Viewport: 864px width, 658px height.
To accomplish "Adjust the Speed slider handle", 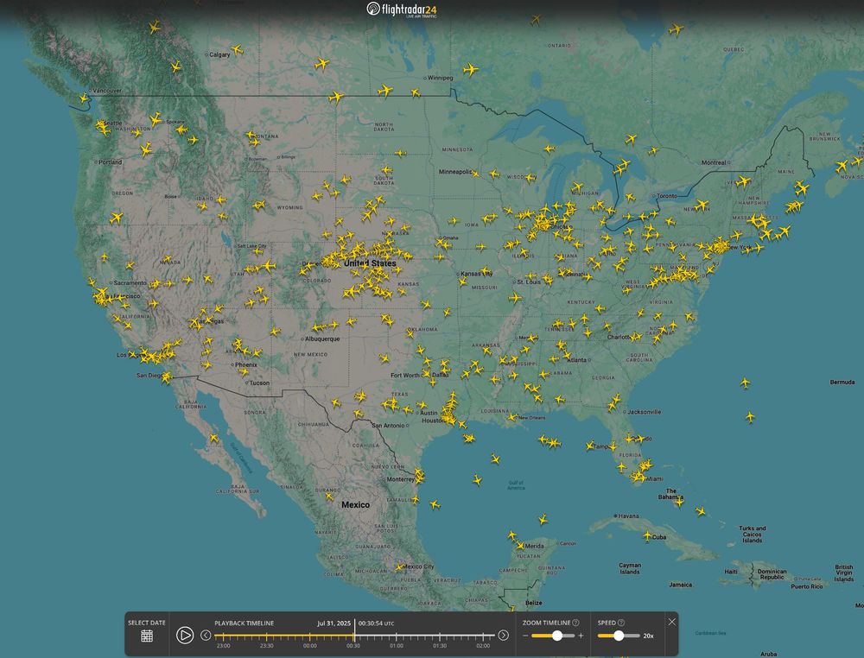I will pyautogui.click(x=619, y=636).
